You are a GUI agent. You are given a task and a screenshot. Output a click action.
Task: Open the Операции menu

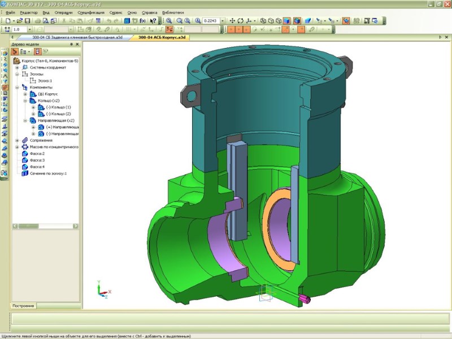pyautogui.click(x=63, y=12)
